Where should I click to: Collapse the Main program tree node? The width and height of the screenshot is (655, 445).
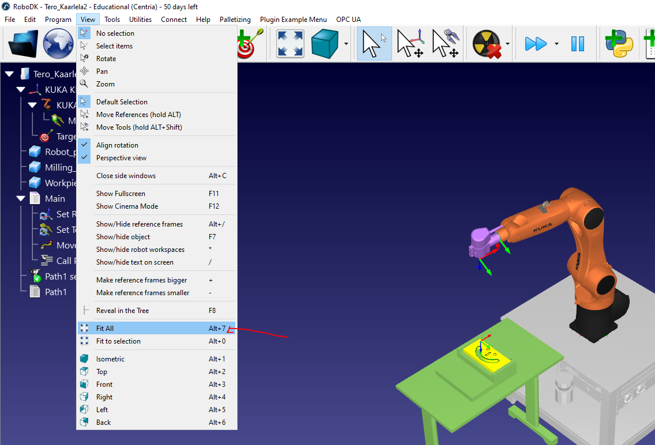[21, 198]
